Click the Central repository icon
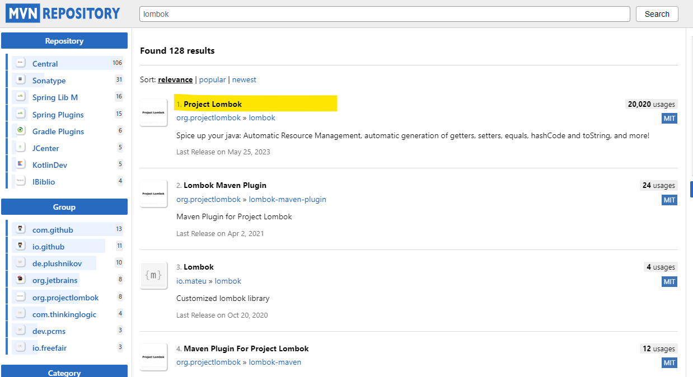The width and height of the screenshot is (693, 377). 20,63
